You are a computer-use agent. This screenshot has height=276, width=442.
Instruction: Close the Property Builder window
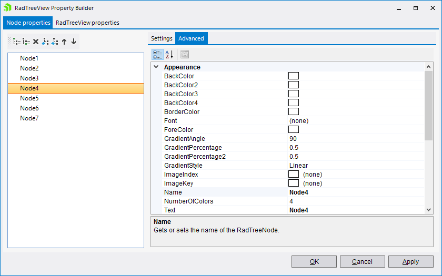pyautogui.click(x=433, y=8)
